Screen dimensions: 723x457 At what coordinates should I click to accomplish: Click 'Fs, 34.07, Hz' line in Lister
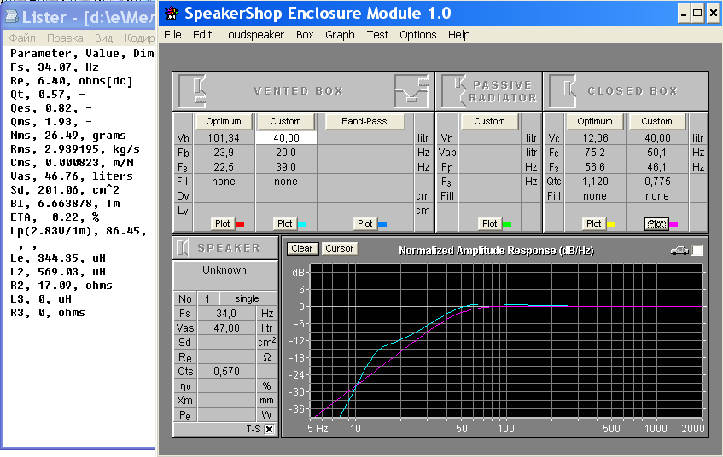(55, 67)
